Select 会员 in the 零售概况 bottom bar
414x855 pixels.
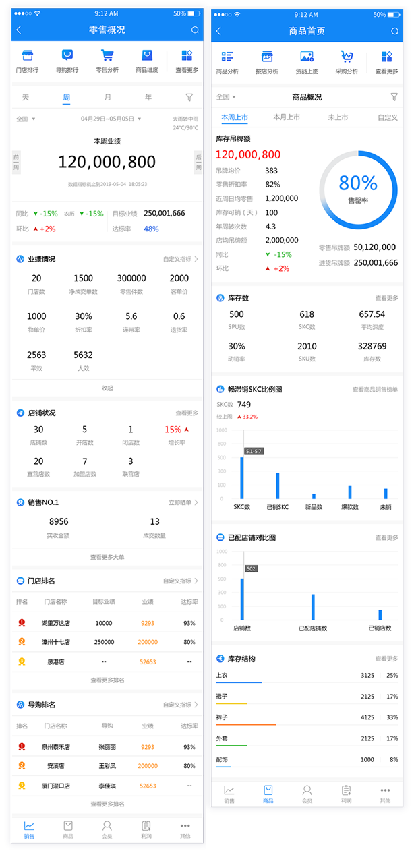point(107,829)
